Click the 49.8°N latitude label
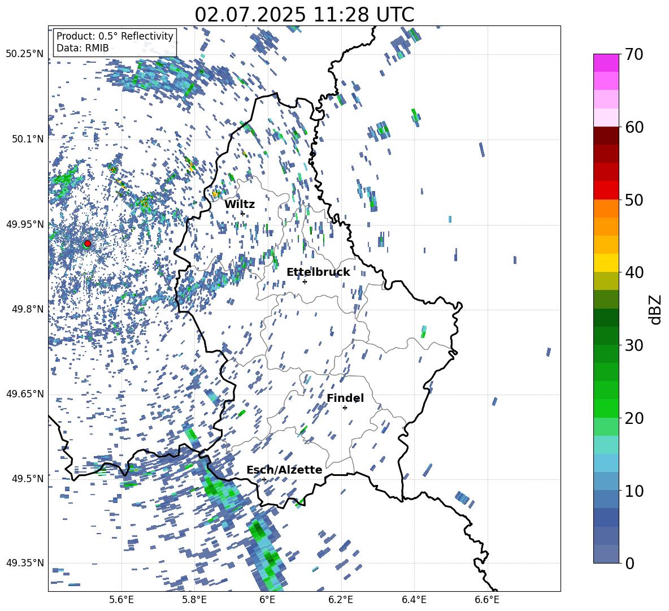 point(28,309)
